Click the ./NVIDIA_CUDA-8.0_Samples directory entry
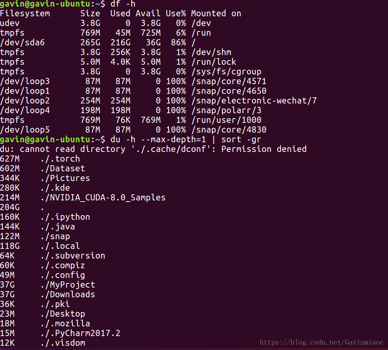This screenshot has width=388, height=350. click(x=103, y=198)
